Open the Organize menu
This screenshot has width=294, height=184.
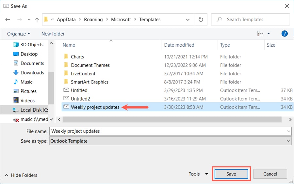[x=18, y=34]
